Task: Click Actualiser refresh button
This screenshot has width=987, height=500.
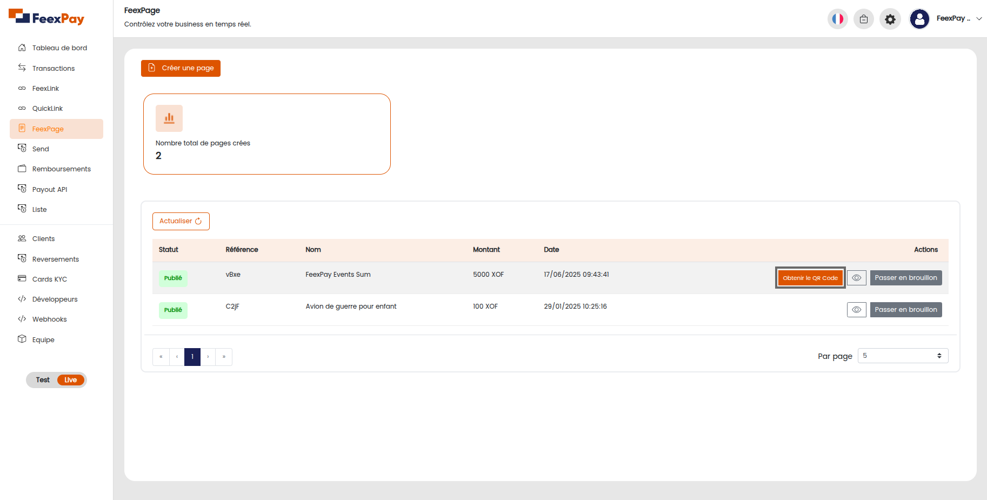Action: (181, 221)
